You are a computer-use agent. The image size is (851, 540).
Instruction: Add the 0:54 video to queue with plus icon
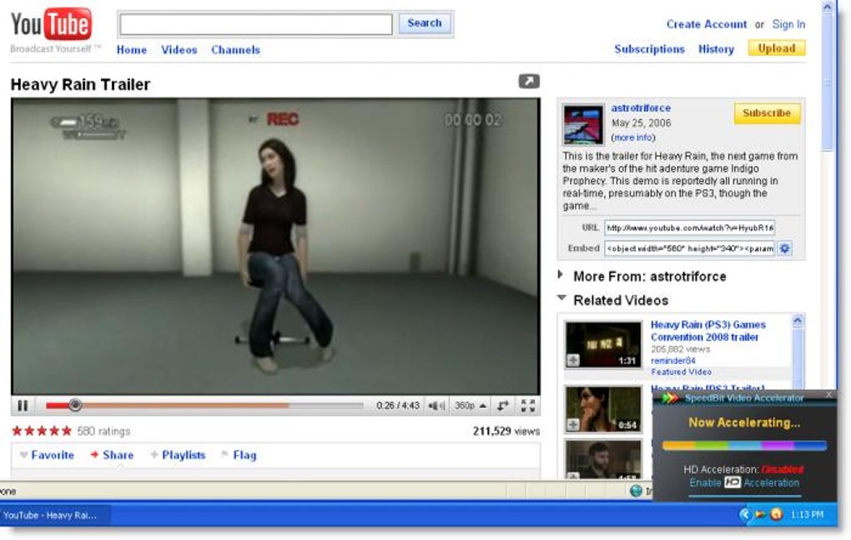coord(573,424)
